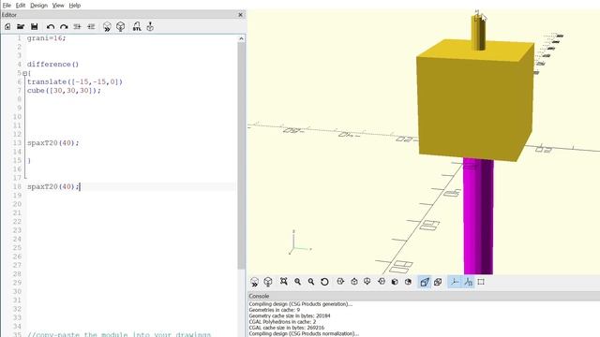Switch to the Back view
Image resolution: width=600 pixels, height=337 pixels.
409,282
